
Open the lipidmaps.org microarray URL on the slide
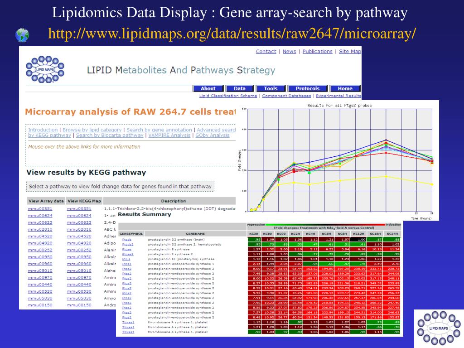pos(232,33)
